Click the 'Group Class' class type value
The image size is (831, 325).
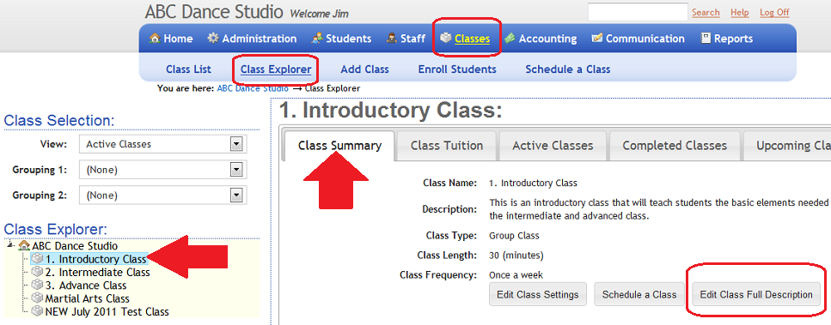point(514,236)
